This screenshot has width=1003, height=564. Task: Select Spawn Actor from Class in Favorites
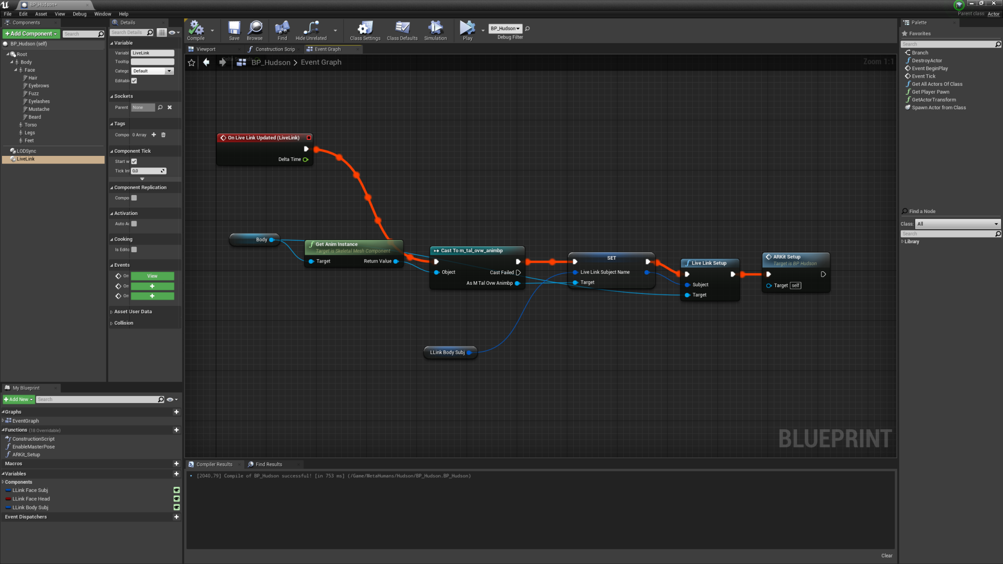(x=939, y=108)
